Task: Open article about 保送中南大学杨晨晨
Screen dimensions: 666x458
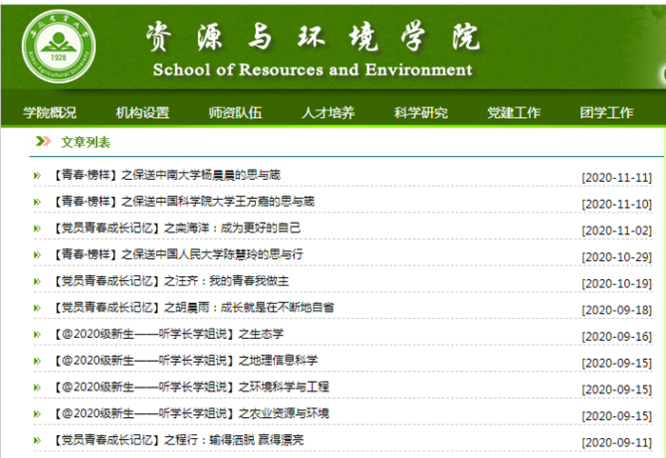Action: click(x=163, y=175)
